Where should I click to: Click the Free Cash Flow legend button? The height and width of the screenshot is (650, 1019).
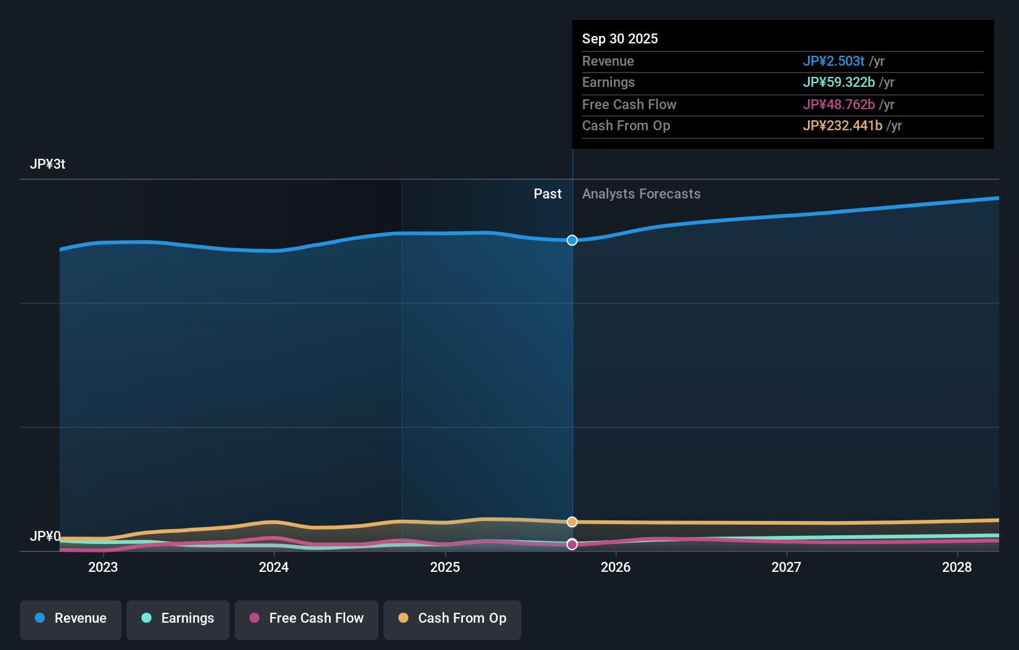306,618
